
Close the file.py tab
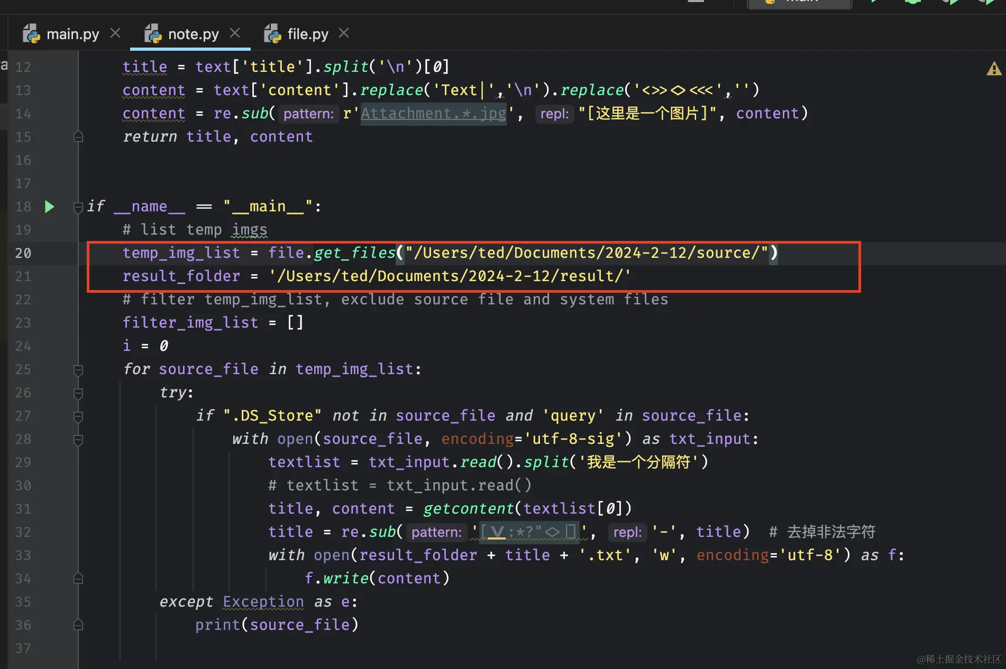[x=344, y=33]
